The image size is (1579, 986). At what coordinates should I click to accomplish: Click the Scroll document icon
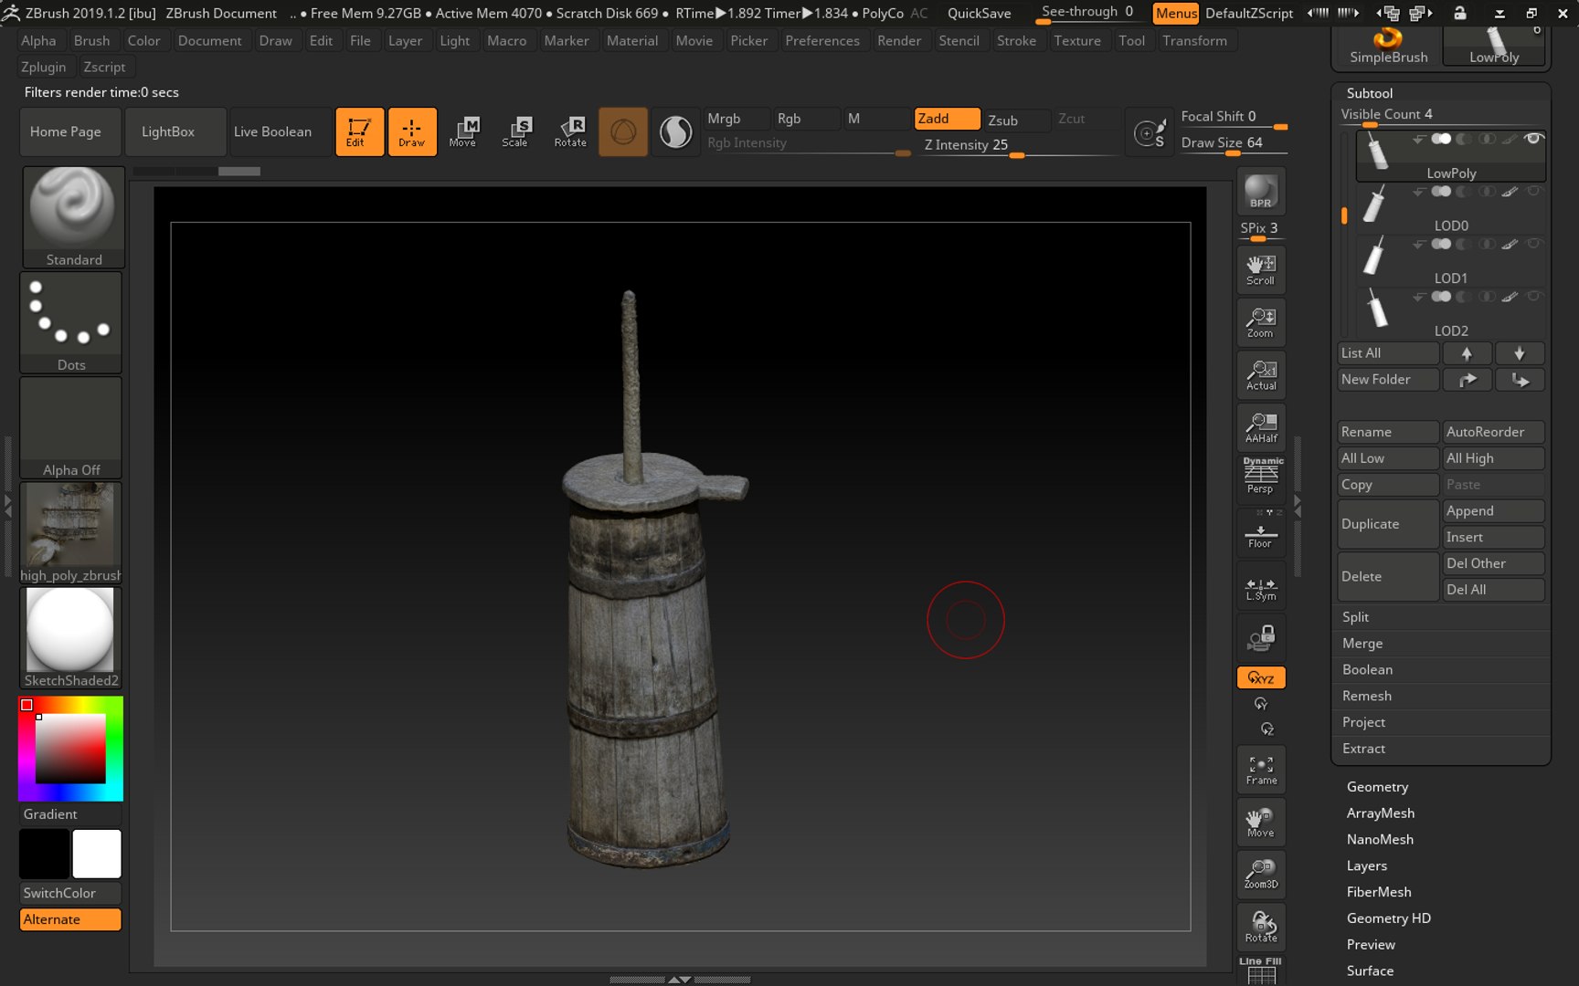pyautogui.click(x=1261, y=269)
